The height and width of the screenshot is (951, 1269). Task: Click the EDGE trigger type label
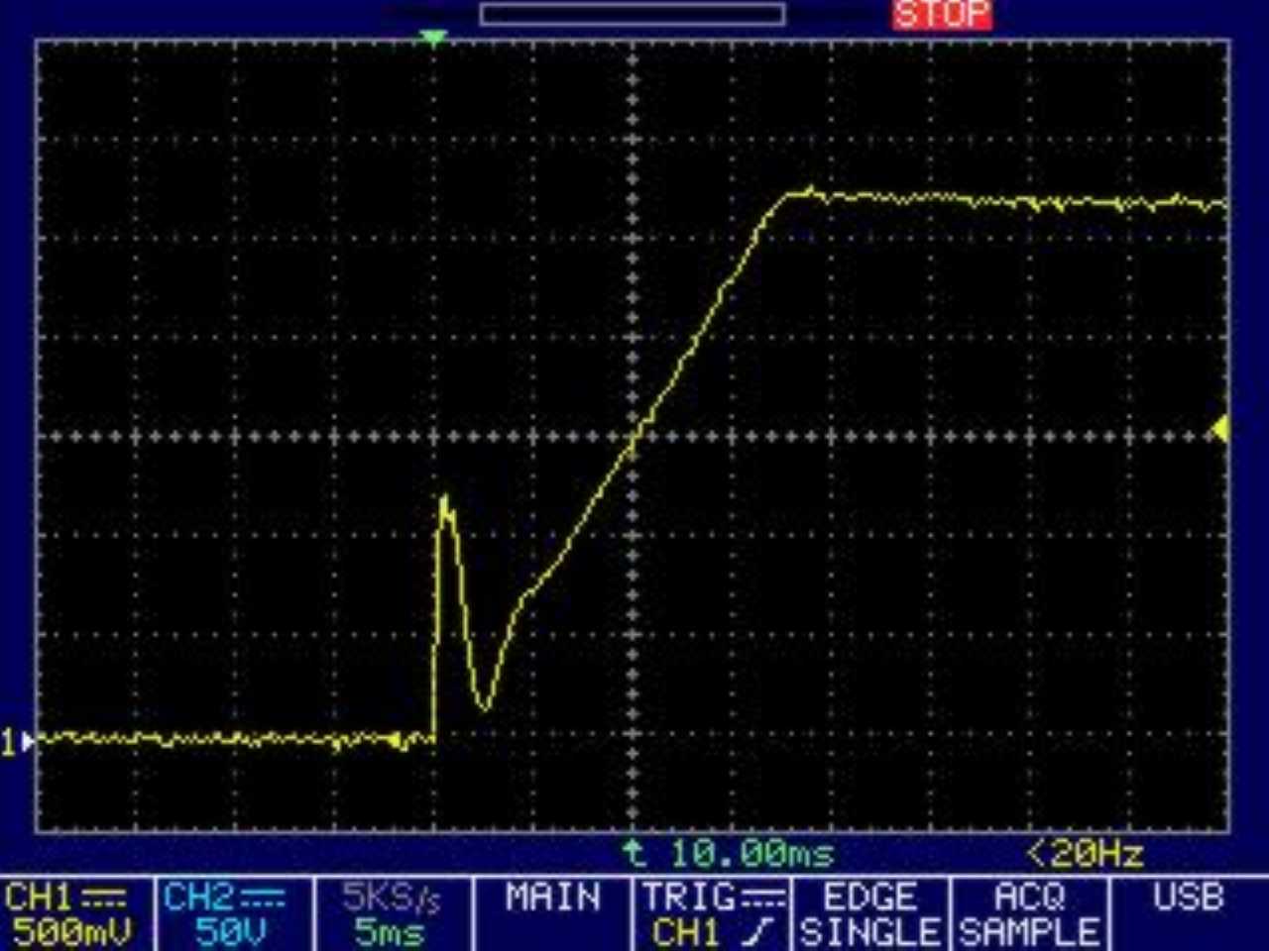[x=869, y=898]
